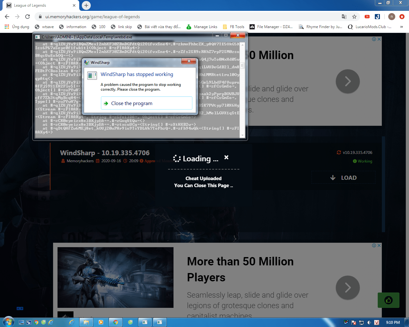Click the WindSharp - 10.19.335.4706 title
The height and width of the screenshot is (327, 409).
coord(105,153)
